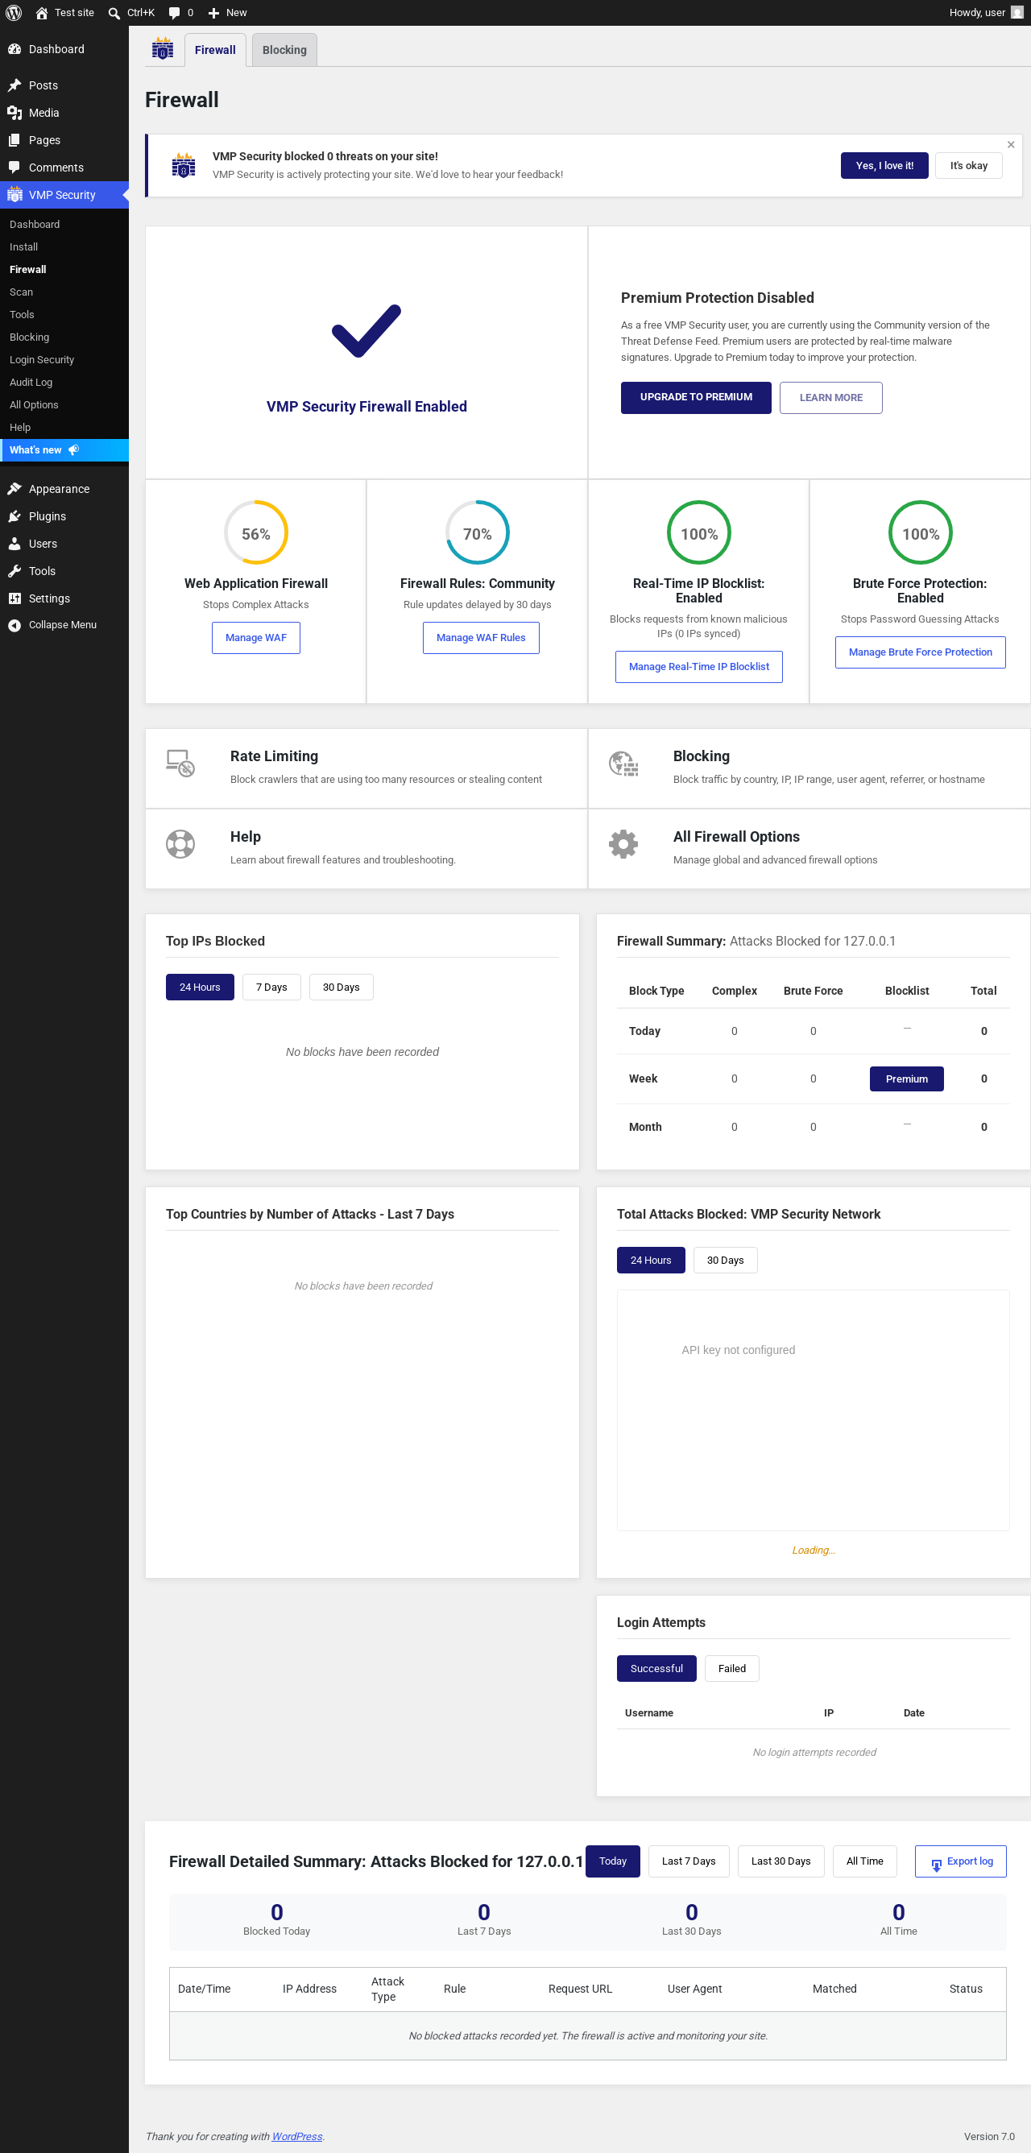Click the Comments icon in sidebar
The image size is (1031, 2153).
14,168
